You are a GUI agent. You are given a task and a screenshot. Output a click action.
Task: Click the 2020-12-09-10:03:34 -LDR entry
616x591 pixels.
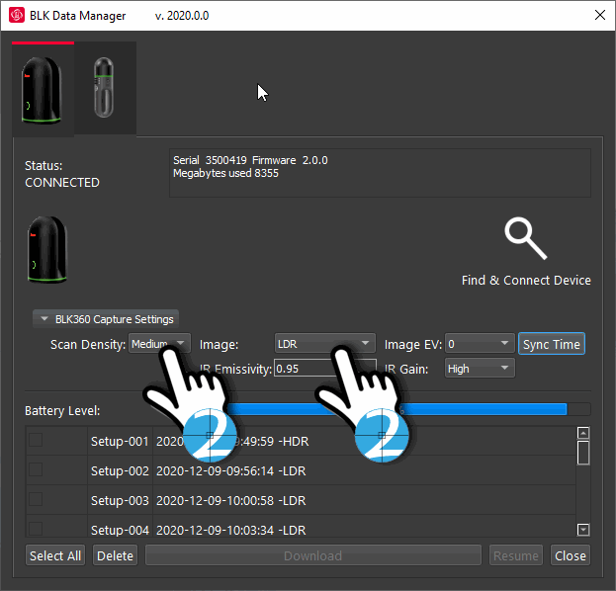click(x=231, y=530)
